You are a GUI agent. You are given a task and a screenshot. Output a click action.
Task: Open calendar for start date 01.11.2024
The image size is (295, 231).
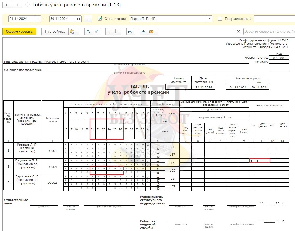[x=38, y=19]
